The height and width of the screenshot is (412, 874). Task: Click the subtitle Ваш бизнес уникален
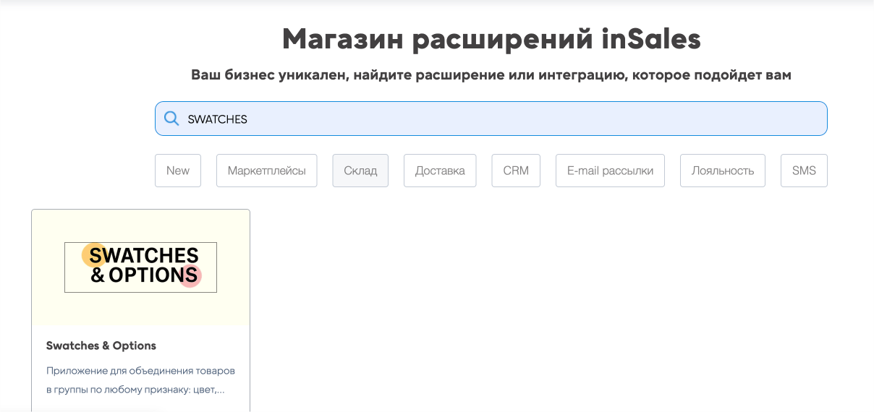coord(491,75)
